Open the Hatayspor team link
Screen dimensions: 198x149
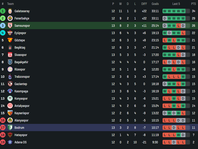pos(21,135)
